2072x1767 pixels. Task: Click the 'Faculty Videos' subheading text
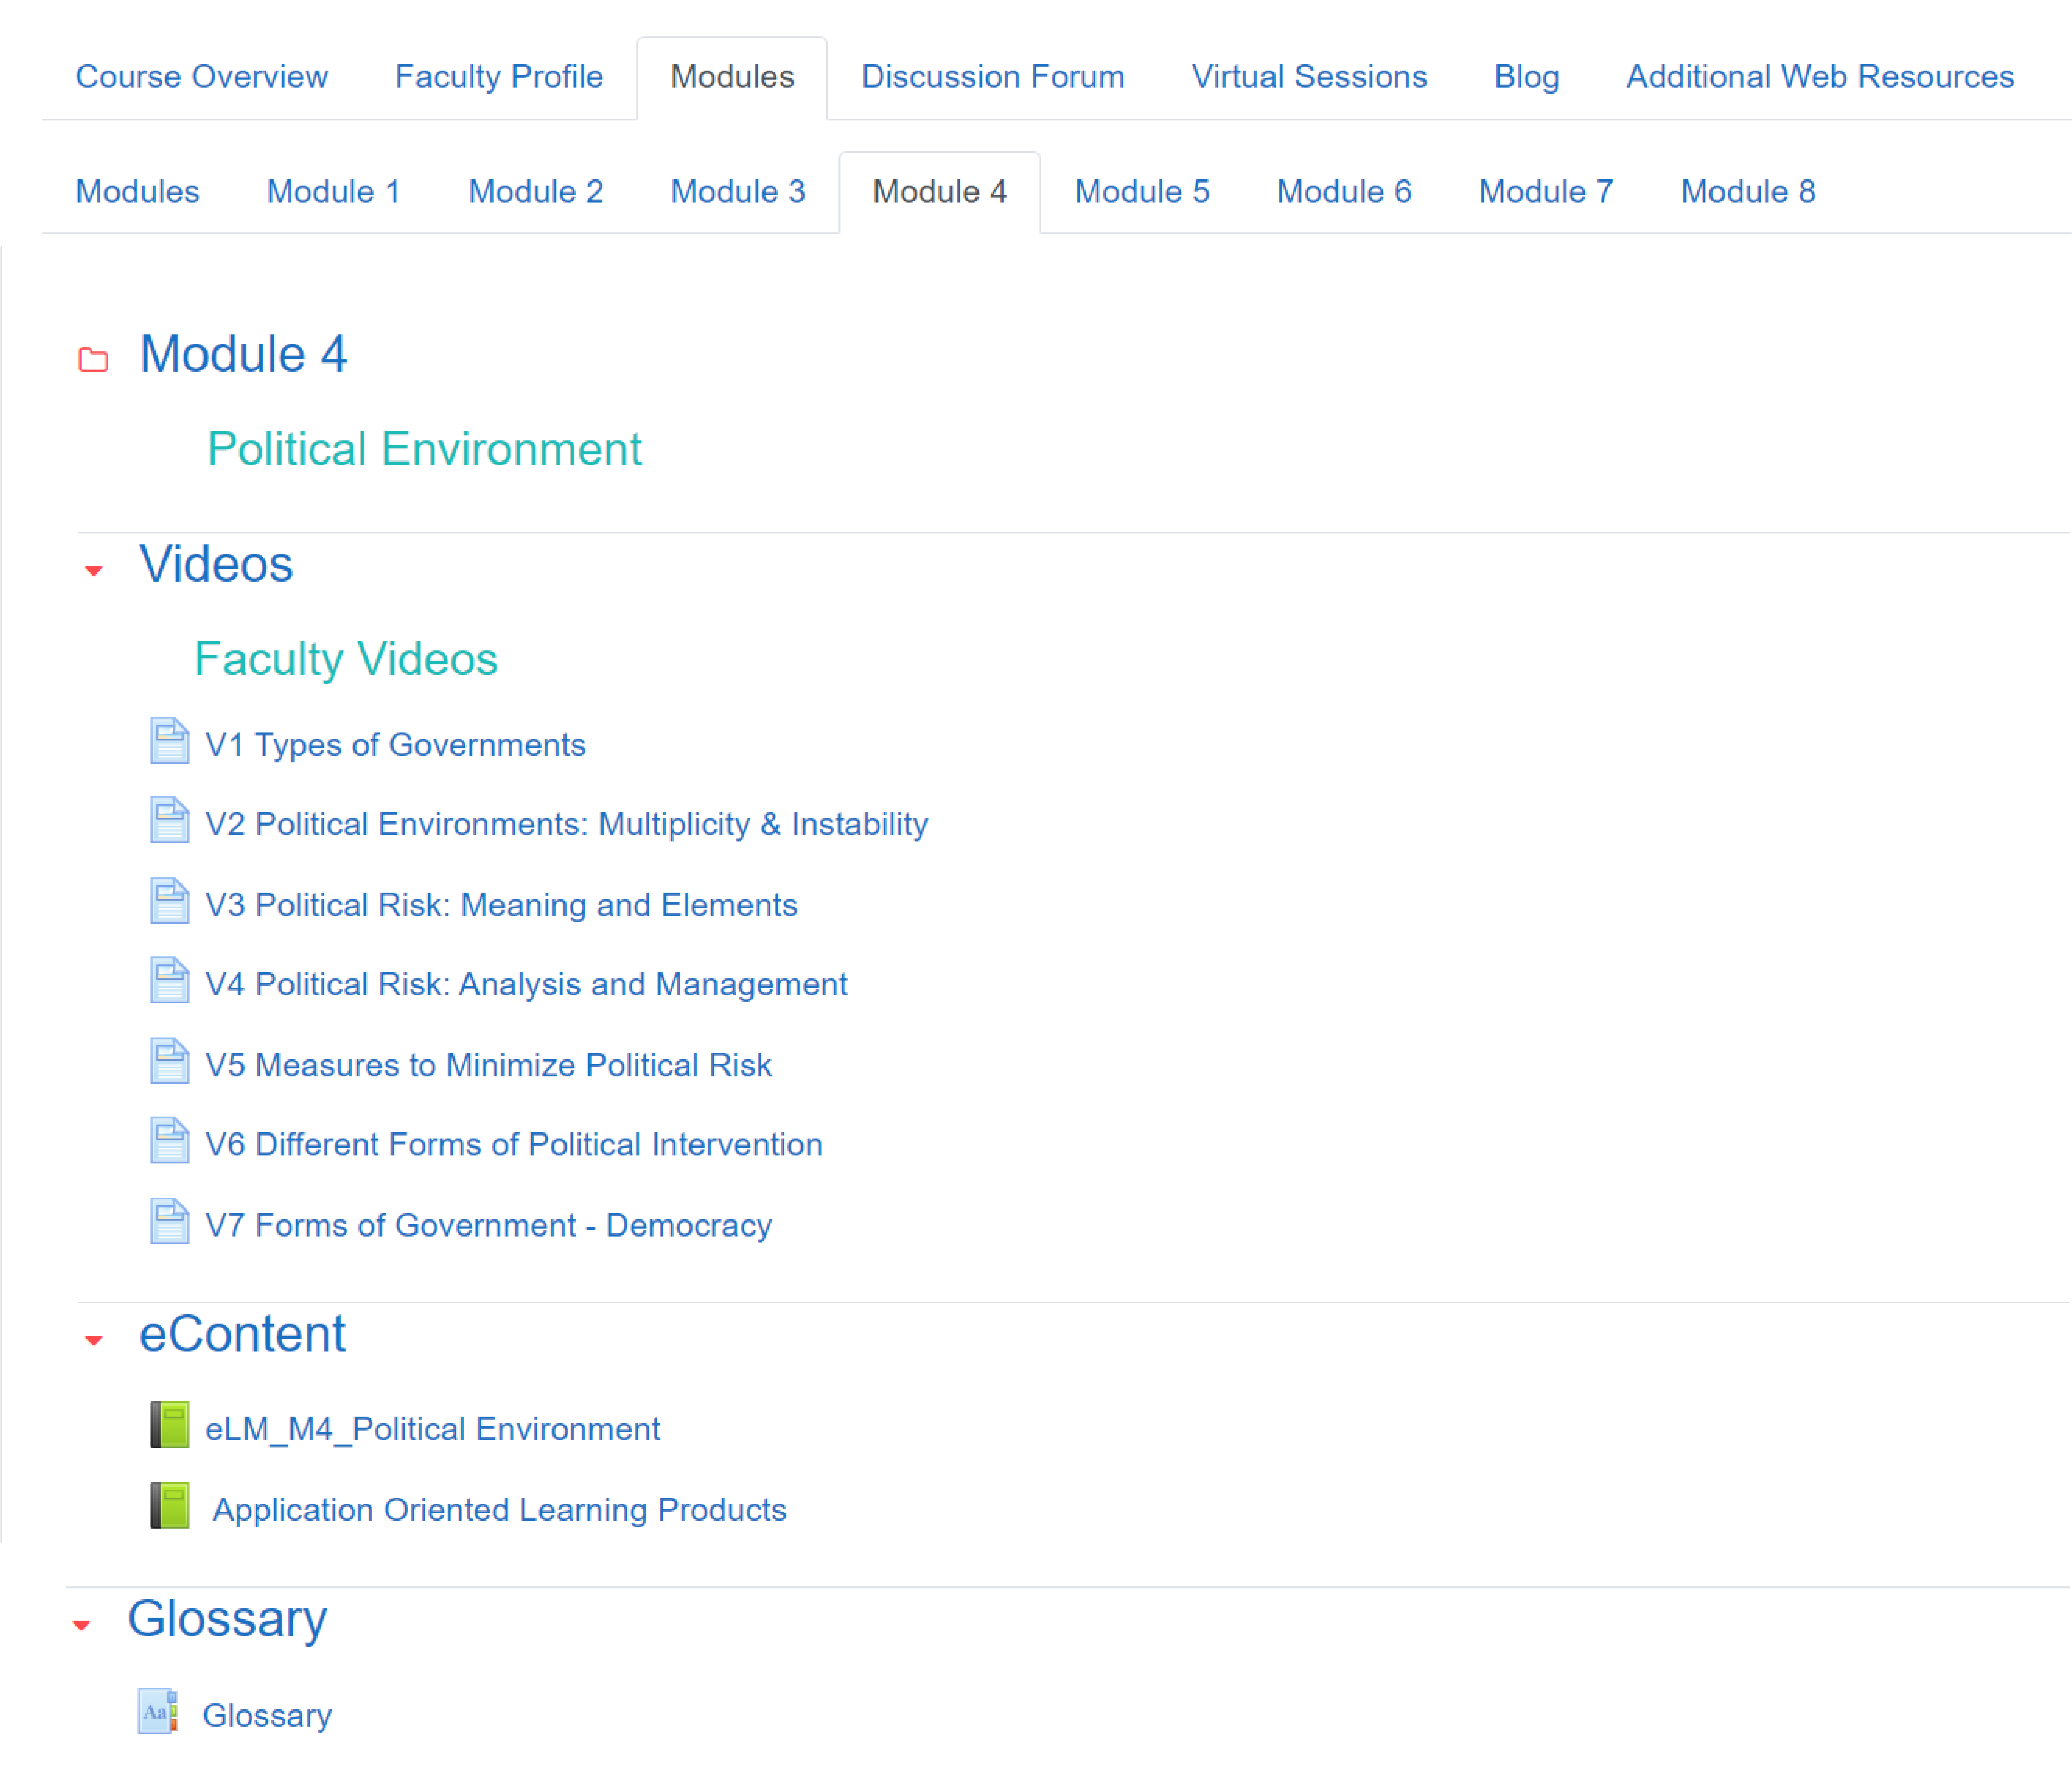[x=346, y=660]
